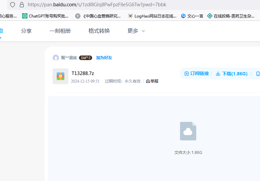Click the T13288.7z archive file icon
Image resolution: width=260 pixels, height=181 pixels.
point(60,76)
